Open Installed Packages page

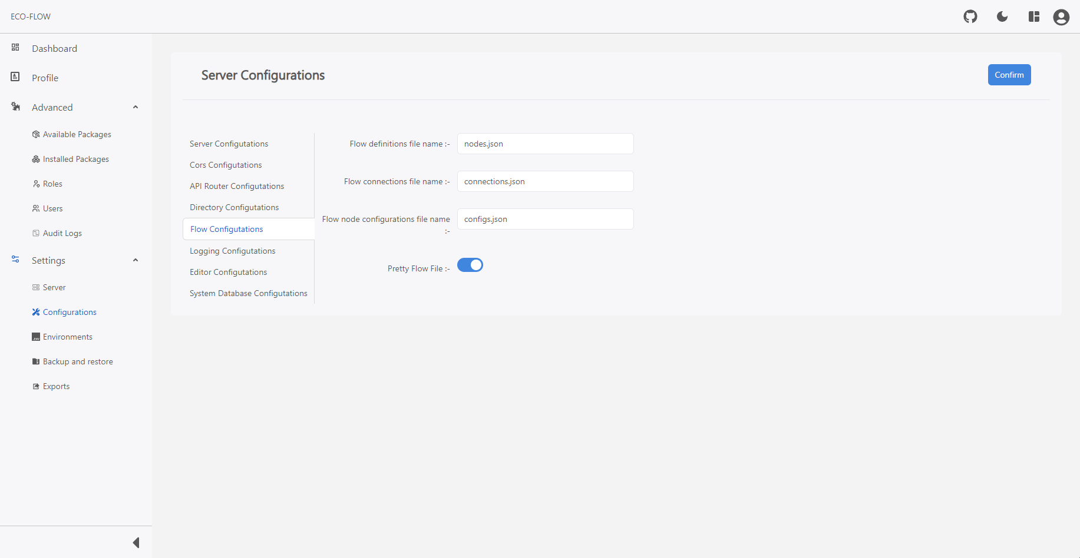[76, 159]
